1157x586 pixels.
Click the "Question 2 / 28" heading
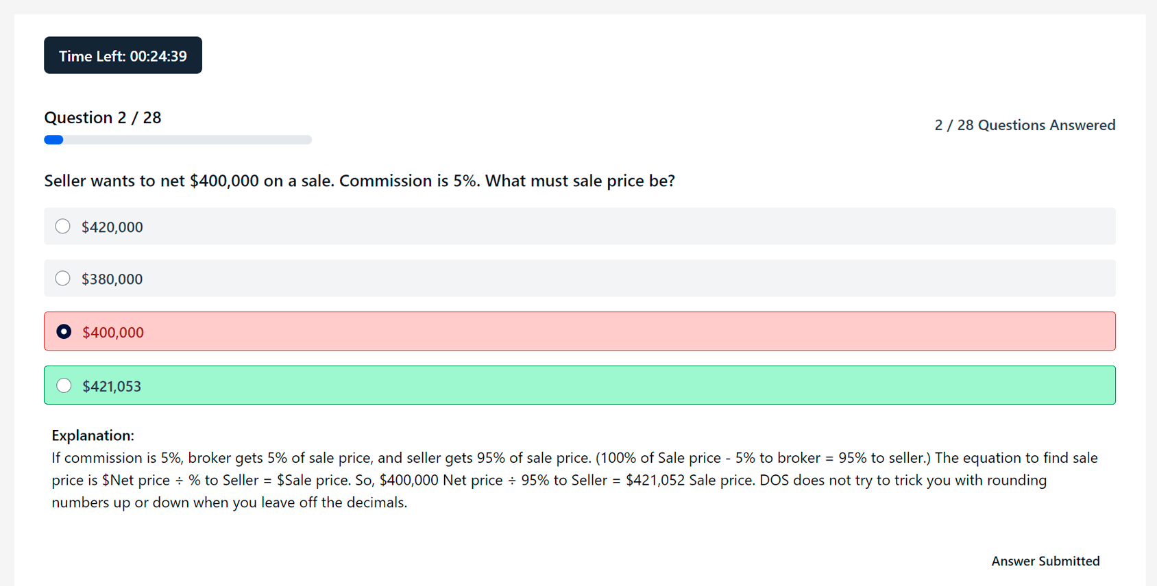tap(103, 118)
